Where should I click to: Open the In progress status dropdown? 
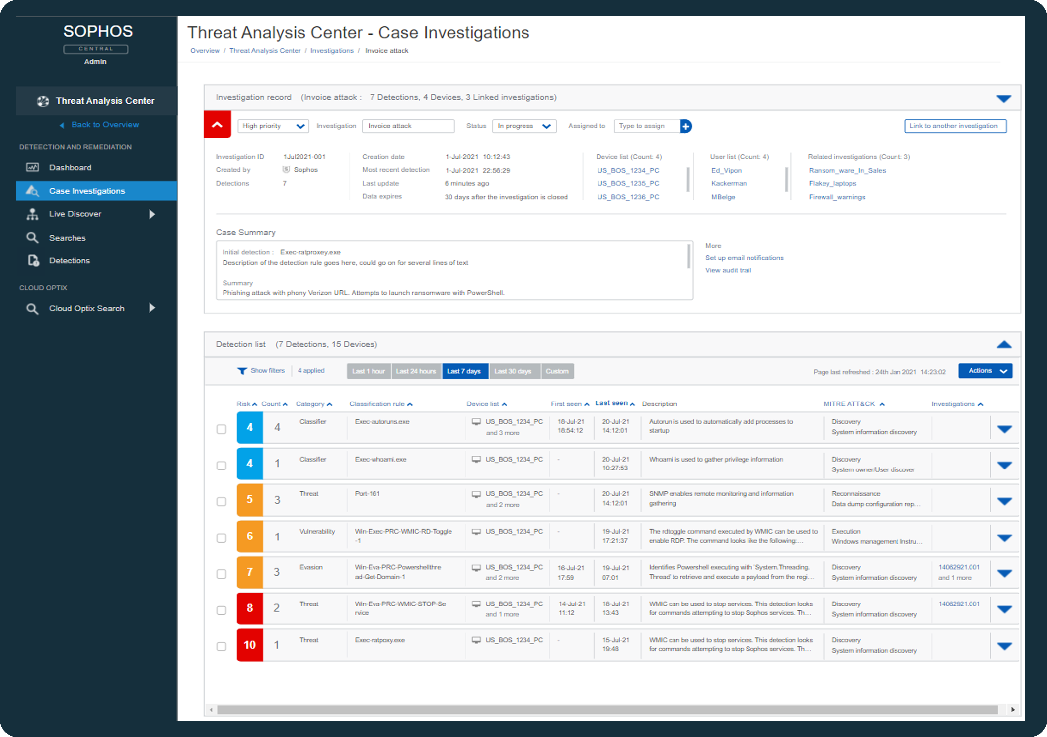(524, 126)
